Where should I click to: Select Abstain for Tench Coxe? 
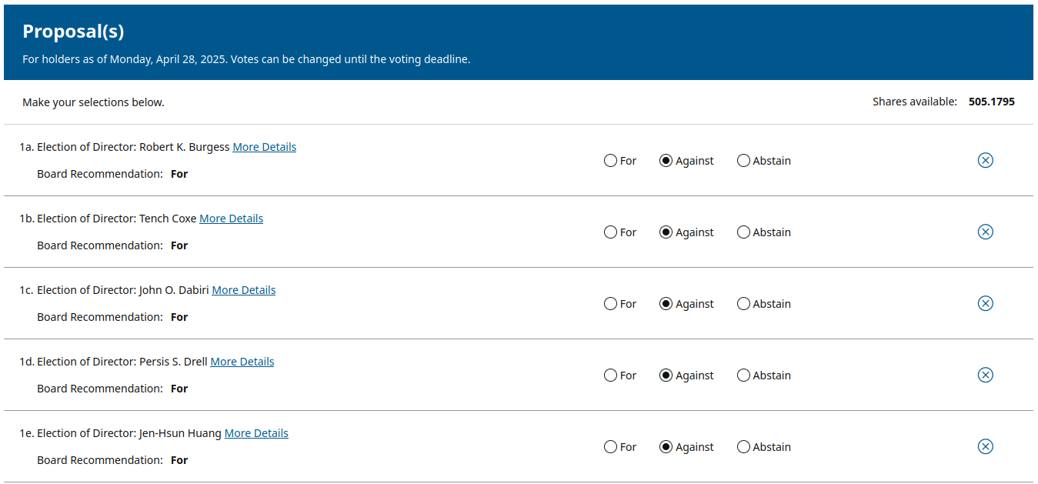click(x=743, y=232)
